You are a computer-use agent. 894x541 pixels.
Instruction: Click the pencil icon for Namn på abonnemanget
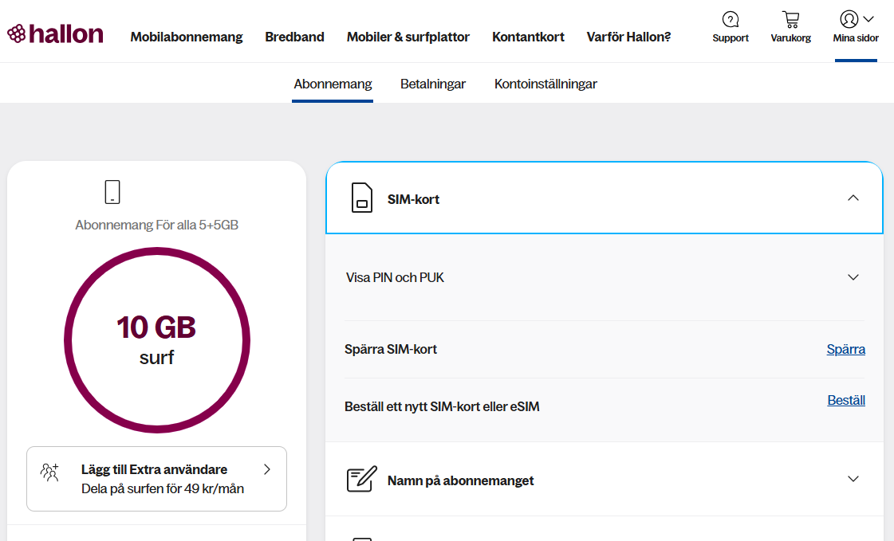point(361,480)
